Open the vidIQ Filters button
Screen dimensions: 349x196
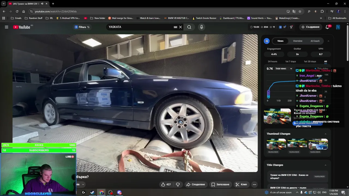(82, 27)
